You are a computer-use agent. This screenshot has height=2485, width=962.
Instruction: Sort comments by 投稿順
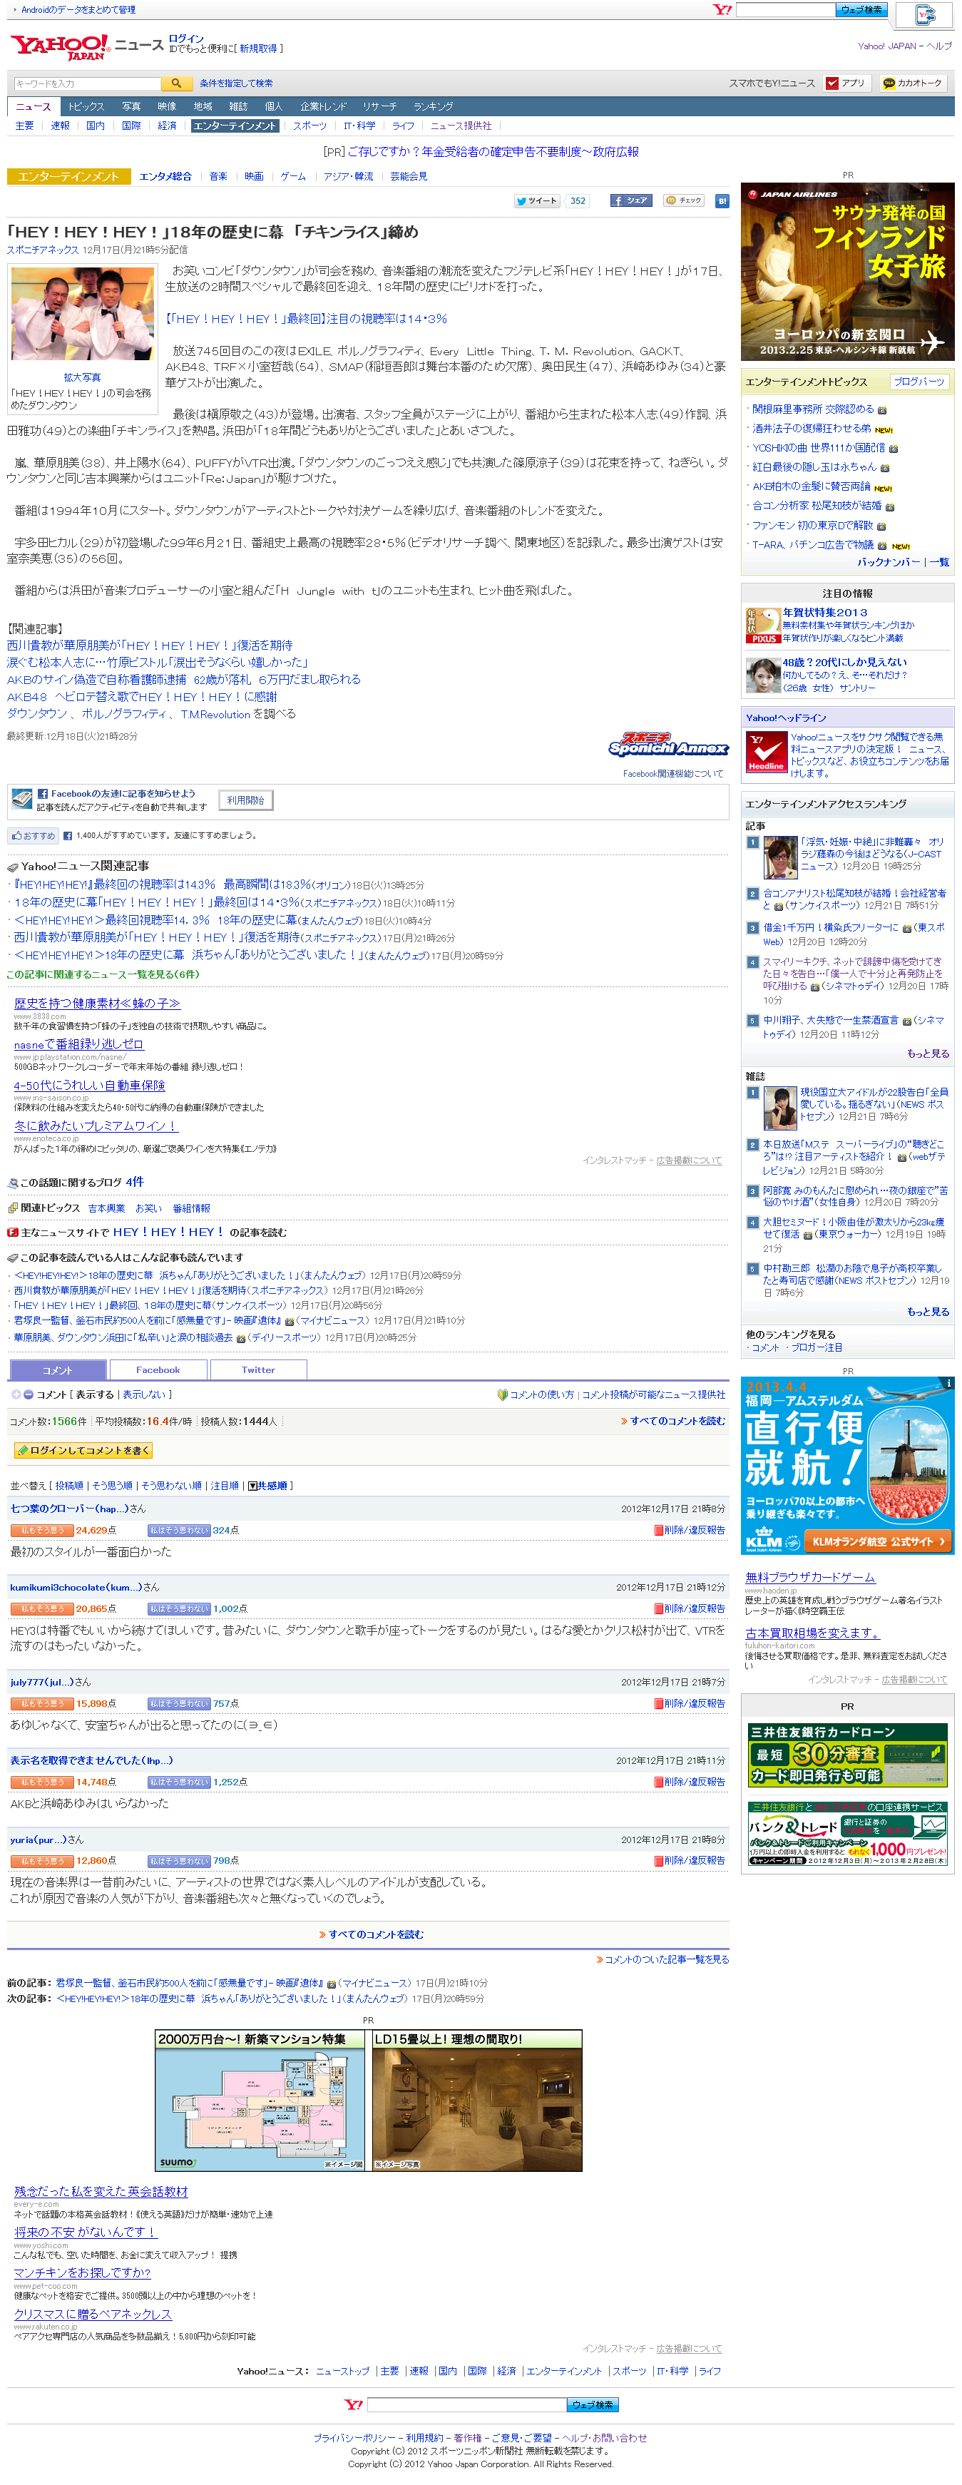[69, 1486]
